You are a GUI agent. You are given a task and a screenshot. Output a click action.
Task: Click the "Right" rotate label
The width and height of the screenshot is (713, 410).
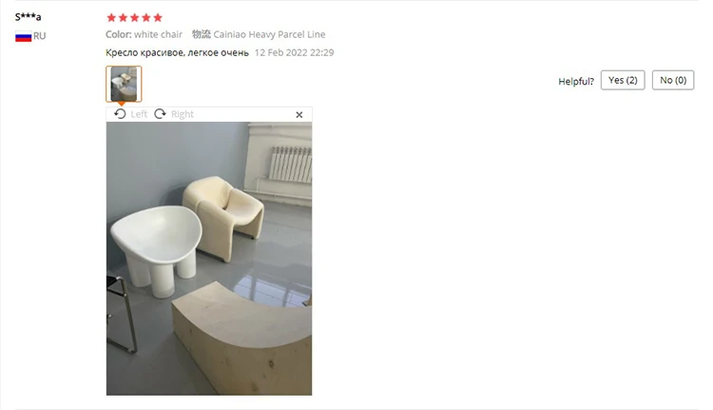coord(183,114)
